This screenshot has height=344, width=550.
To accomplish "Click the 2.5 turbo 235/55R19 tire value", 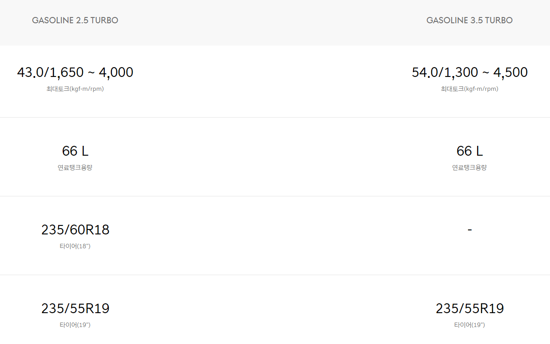I will click(x=75, y=308).
